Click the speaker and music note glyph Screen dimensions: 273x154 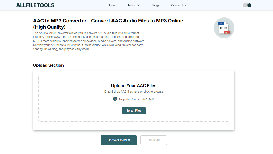(x=224, y=28)
